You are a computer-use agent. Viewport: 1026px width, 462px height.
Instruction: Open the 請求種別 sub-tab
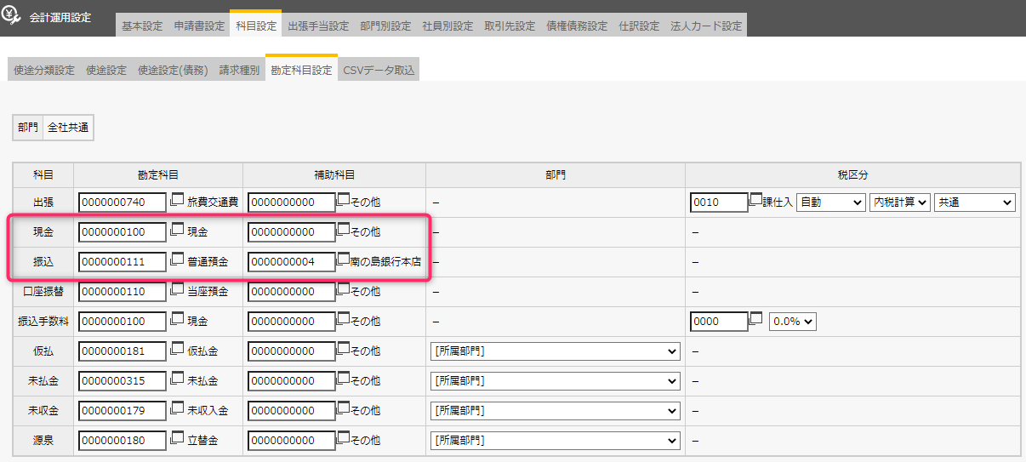click(x=239, y=71)
